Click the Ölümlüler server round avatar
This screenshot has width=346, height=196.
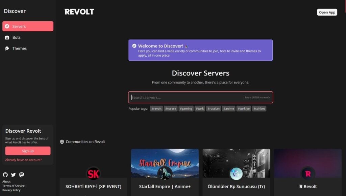pyautogui.click(x=236, y=173)
